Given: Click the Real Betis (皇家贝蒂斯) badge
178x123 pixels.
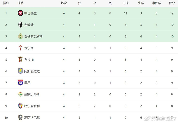Looking at the screenshot, I should (20, 94).
